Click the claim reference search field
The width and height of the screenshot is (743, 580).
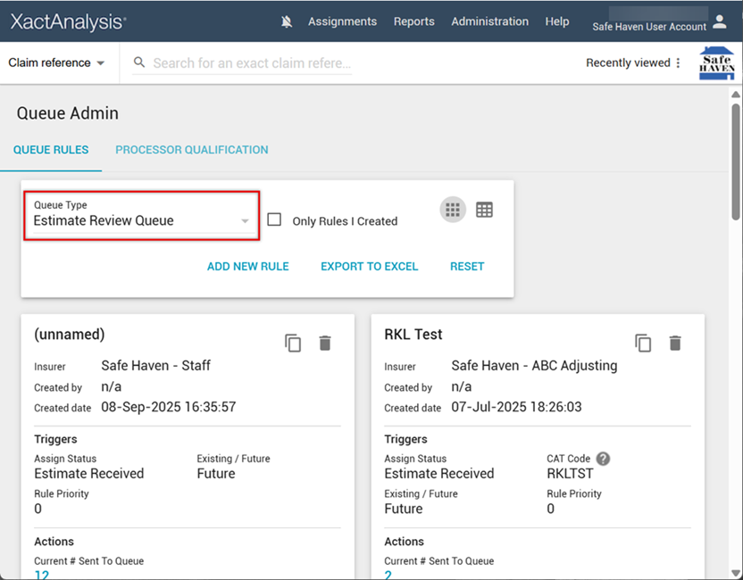252,63
